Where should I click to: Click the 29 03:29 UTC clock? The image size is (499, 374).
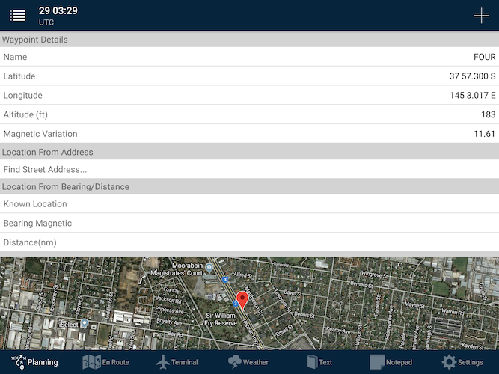[58, 16]
